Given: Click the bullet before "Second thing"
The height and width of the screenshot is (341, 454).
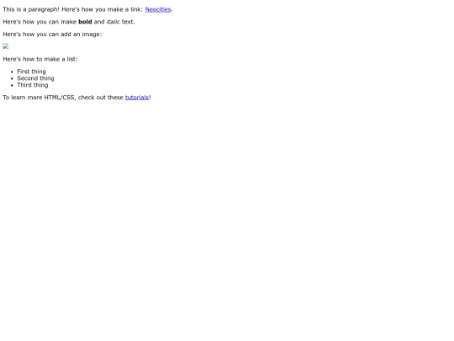Looking at the screenshot, I should pos(12,78).
